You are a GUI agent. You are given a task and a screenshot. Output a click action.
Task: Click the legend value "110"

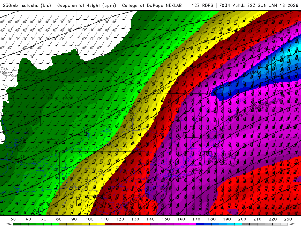(105, 219)
